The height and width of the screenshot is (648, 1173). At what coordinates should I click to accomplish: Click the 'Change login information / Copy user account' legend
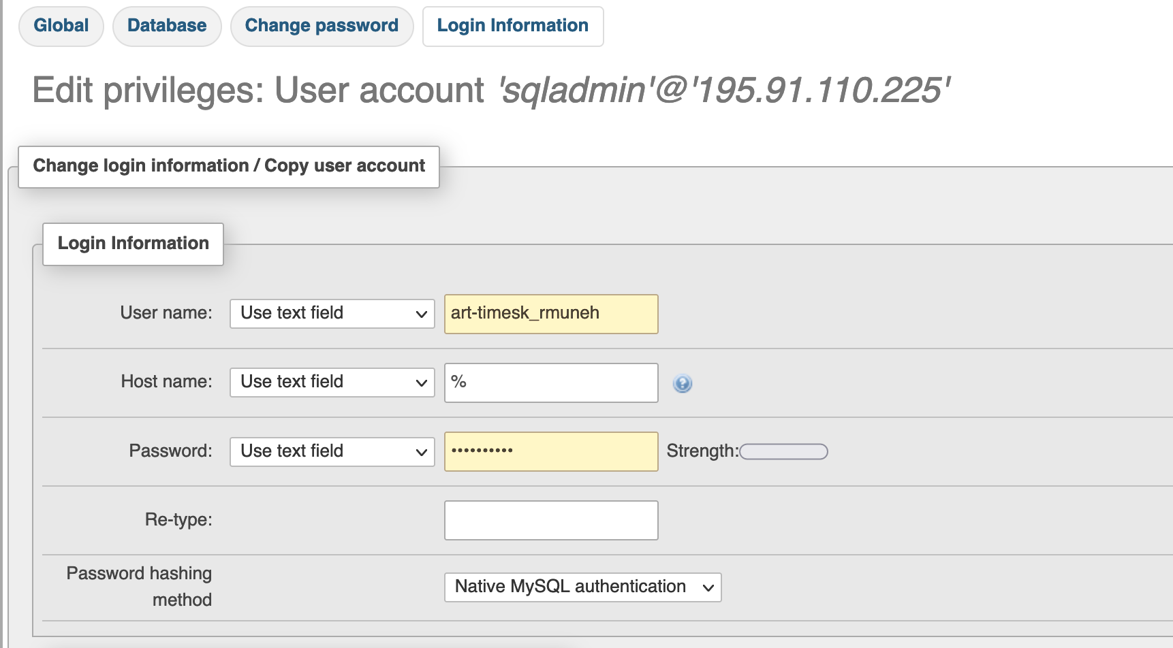(229, 167)
